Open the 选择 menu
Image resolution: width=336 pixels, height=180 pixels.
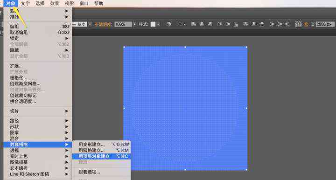click(x=40, y=3)
